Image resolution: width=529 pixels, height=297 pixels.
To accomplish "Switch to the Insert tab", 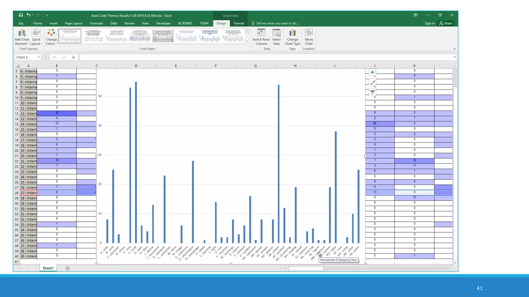I will click(53, 23).
